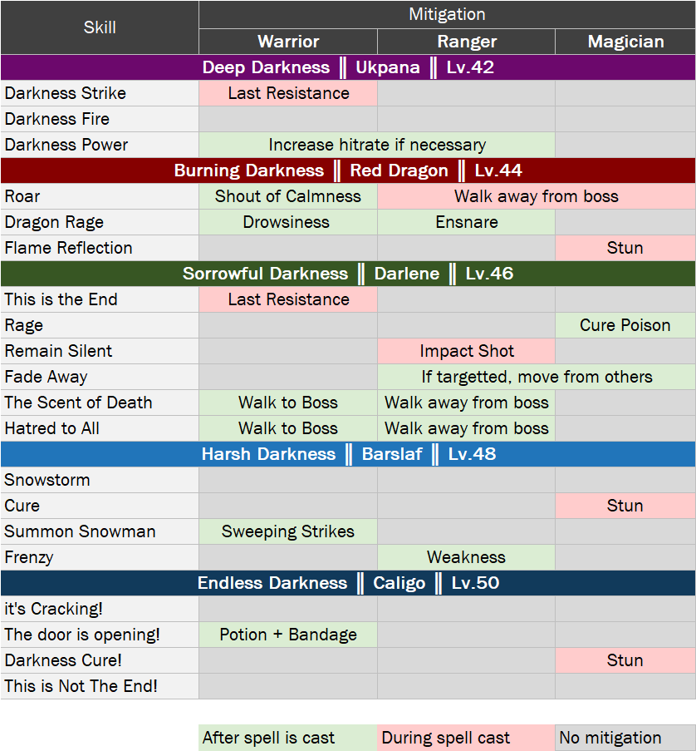Screen dimensions: 696x751
Task: Click the Sorrowful Darkness Darlene section banner
Action: click(348, 274)
